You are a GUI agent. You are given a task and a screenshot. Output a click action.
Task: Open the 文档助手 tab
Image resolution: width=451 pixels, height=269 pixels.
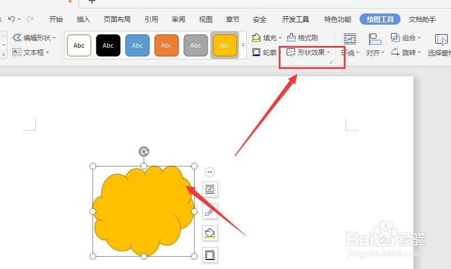point(422,19)
